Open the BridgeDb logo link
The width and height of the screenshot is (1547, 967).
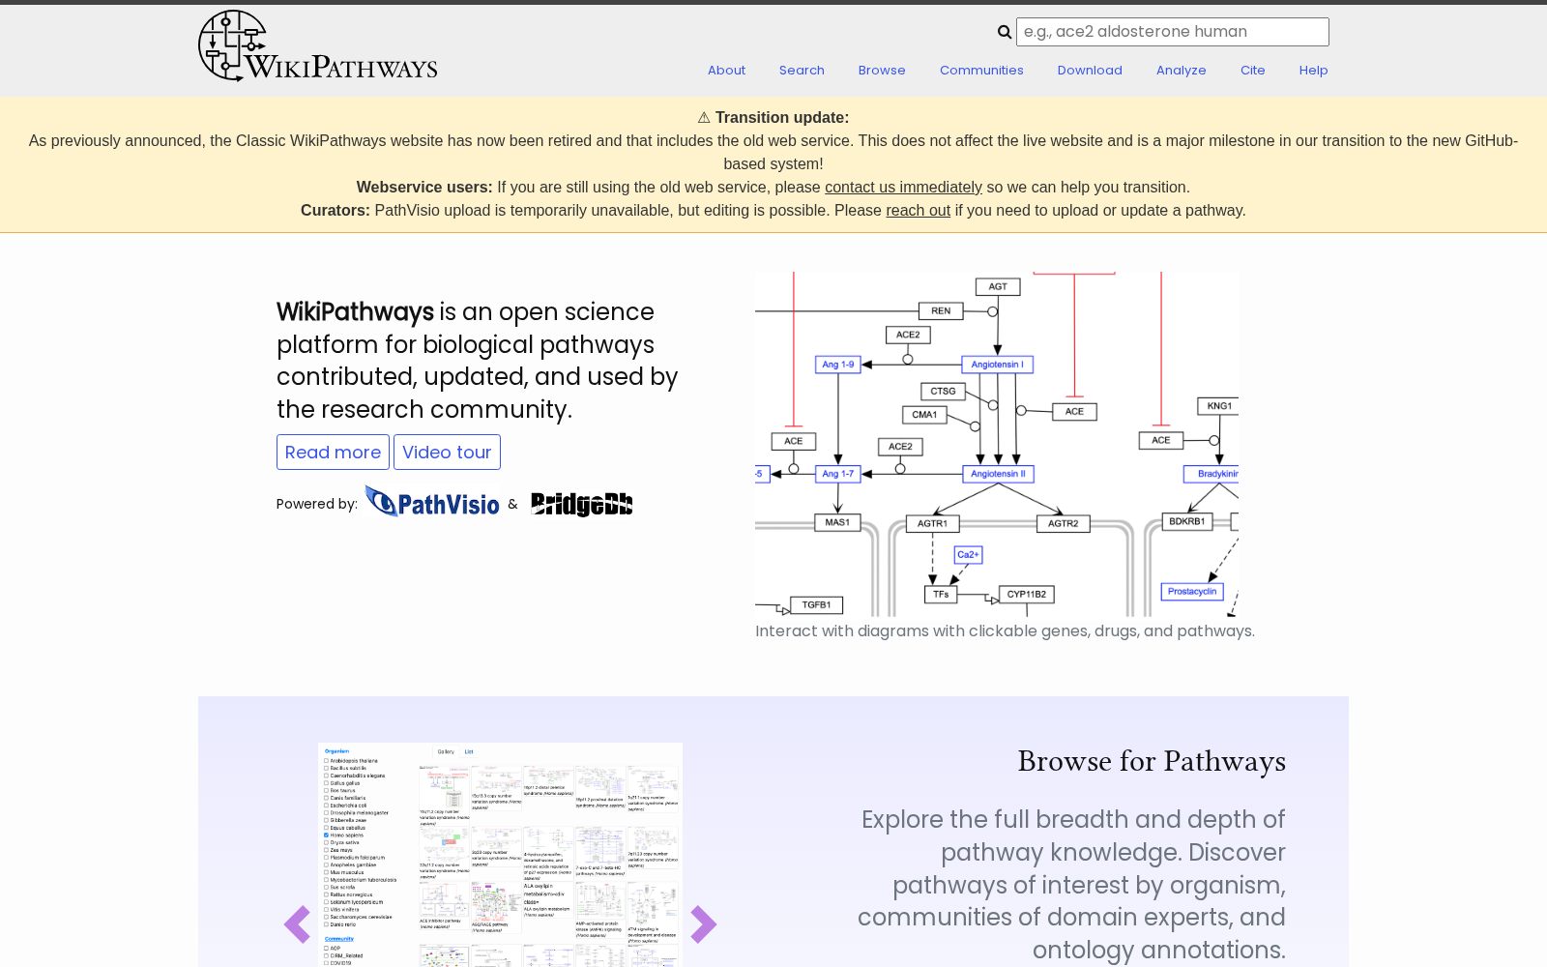581,504
